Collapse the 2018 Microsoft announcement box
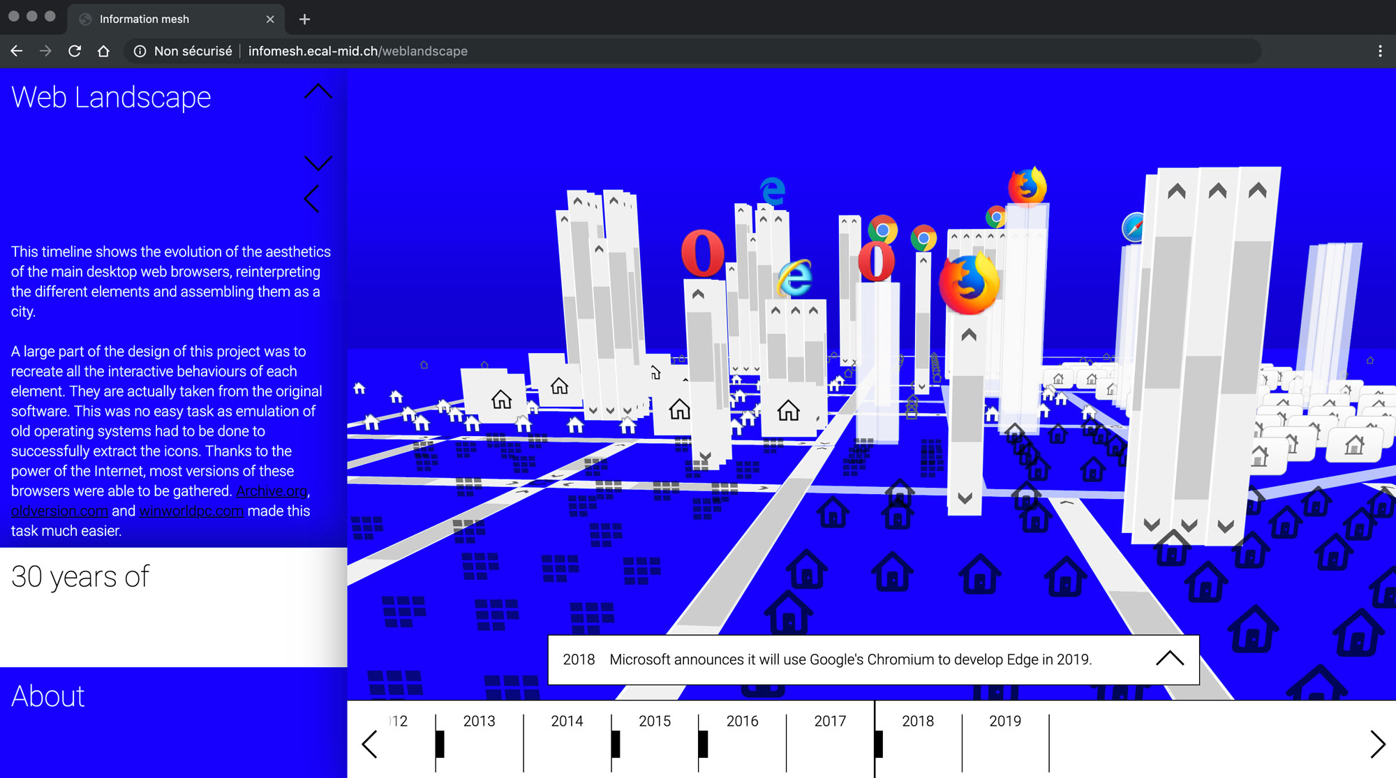The width and height of the screenshot is (1396, 778). pyautogui.click(x=1169, y=659)
